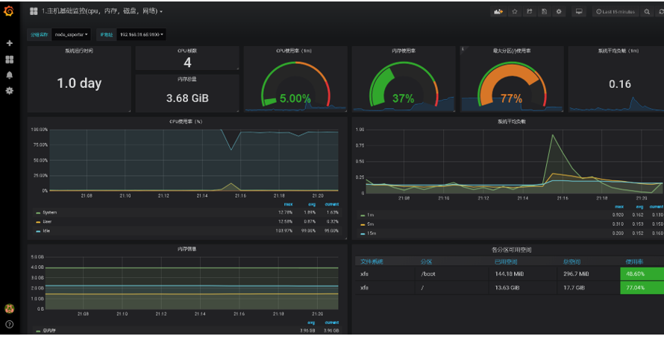
Task: Click the 77.04% usage cell
Action: [x=642, y=288]
